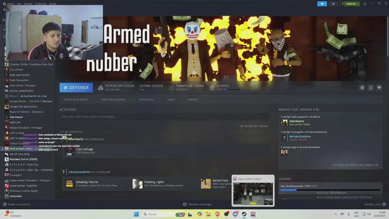Viewport: 389px width, 219px height.
Task: Select Cry of Fear in library
Action: (x=16, y=70)
